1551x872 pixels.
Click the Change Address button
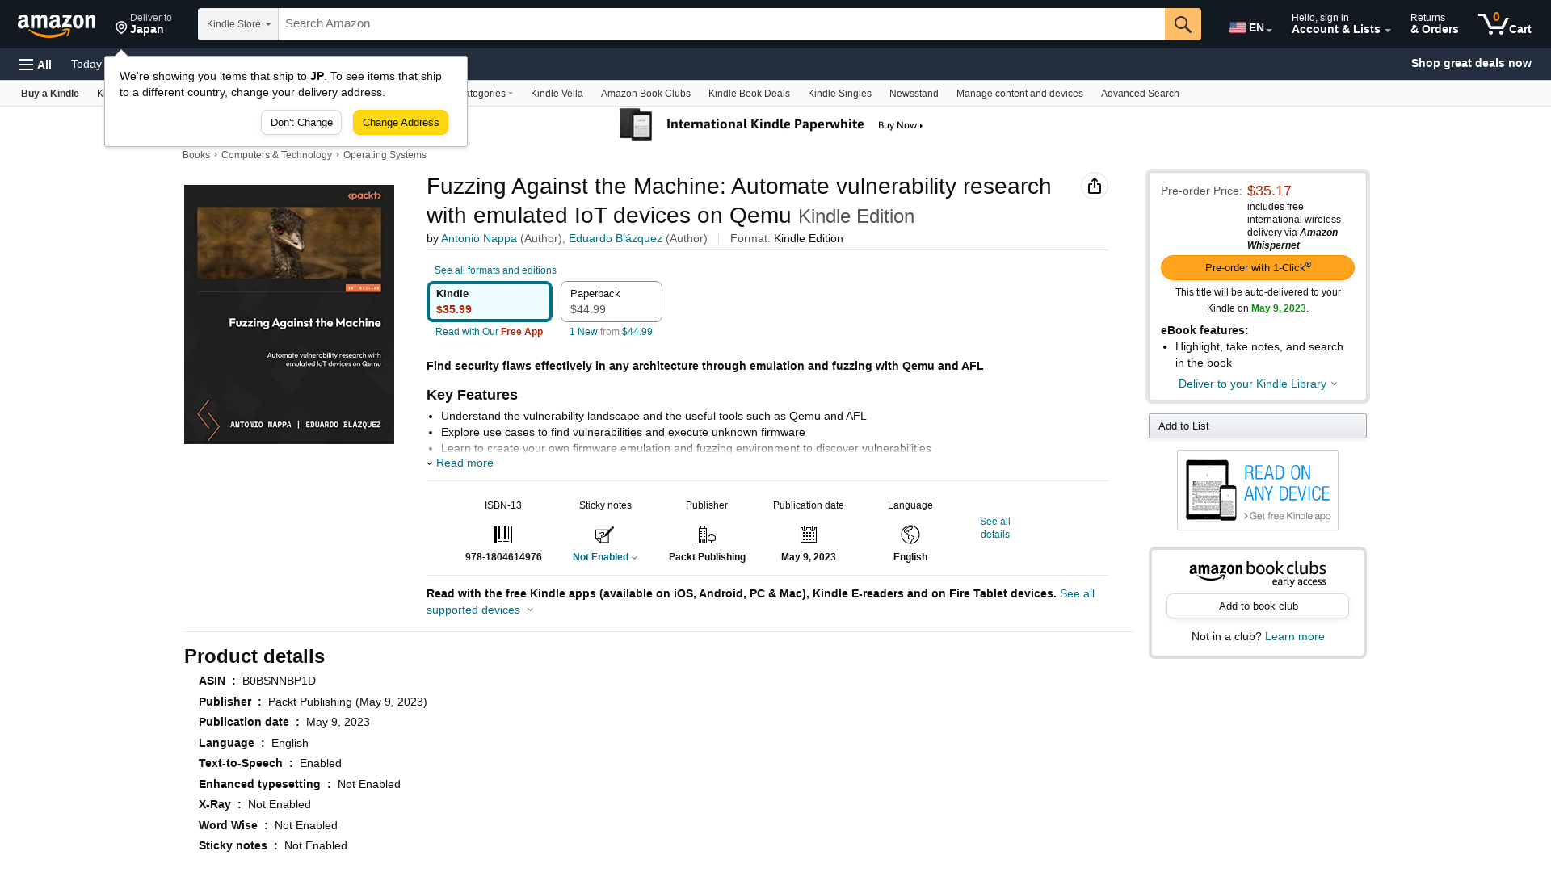pos(401,123)
